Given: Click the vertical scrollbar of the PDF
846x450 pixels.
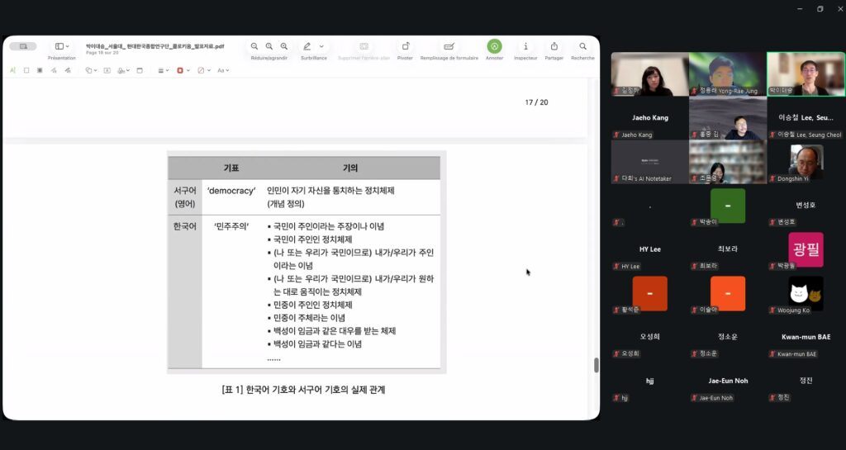Looking at the screenshot, I should click(596, 365).
